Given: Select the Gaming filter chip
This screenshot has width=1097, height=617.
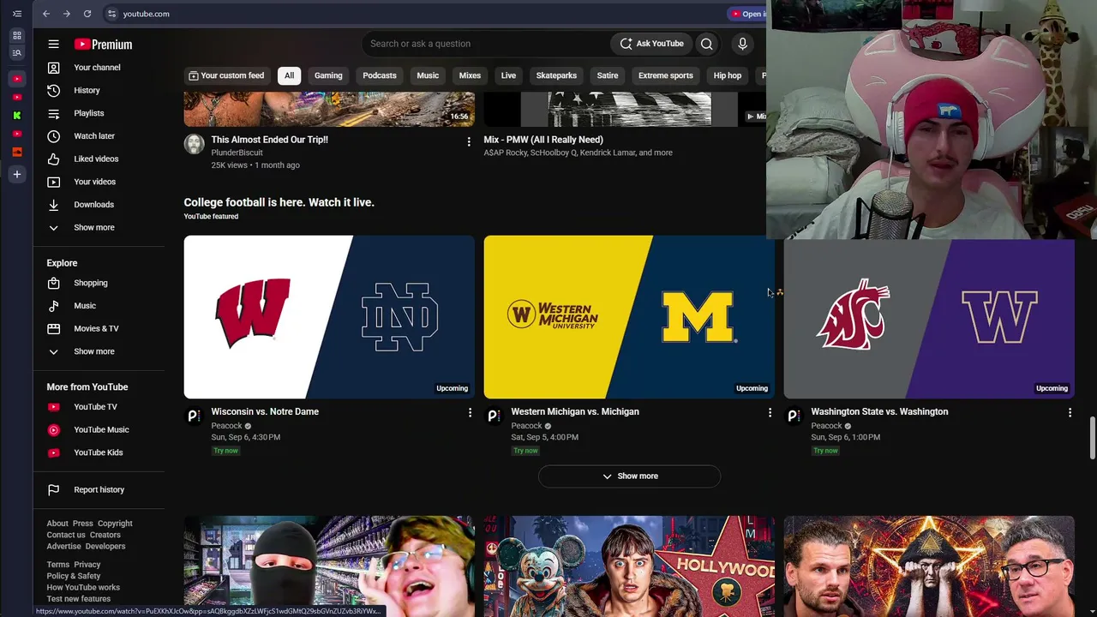Looking at the screenshot, I should (x=328, y=75).
